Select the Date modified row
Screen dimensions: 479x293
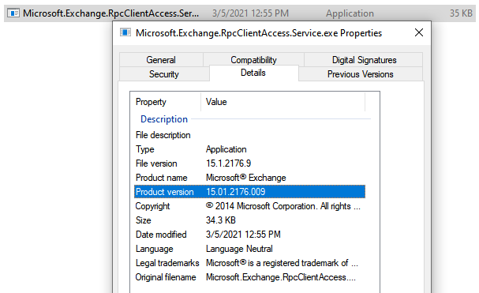(x=249, y=235)
